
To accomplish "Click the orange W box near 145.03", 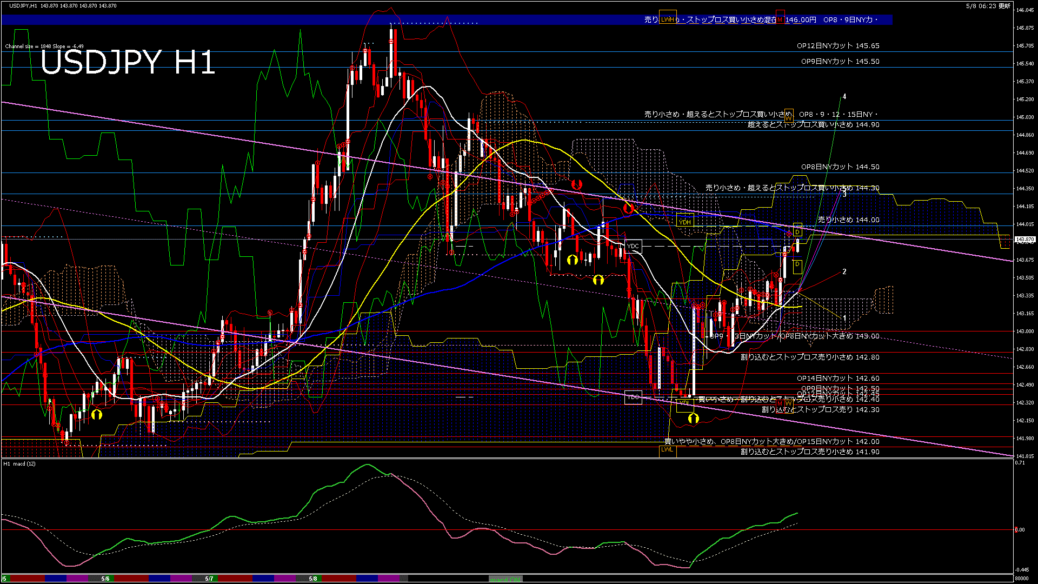I will (789, 117).
